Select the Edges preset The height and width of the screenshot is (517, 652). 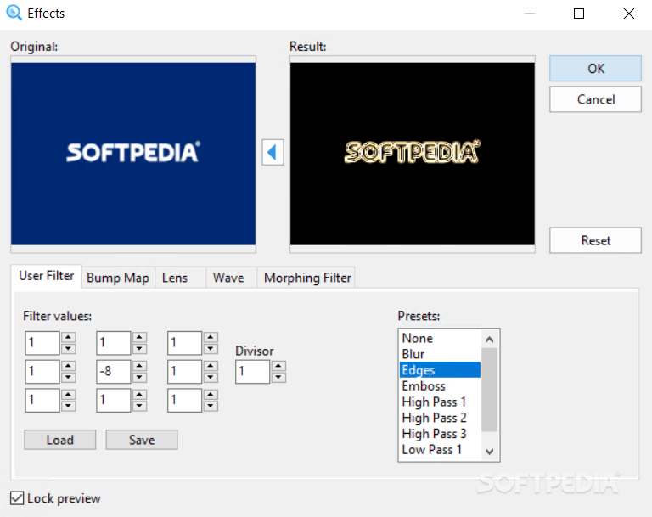[440, 370]
